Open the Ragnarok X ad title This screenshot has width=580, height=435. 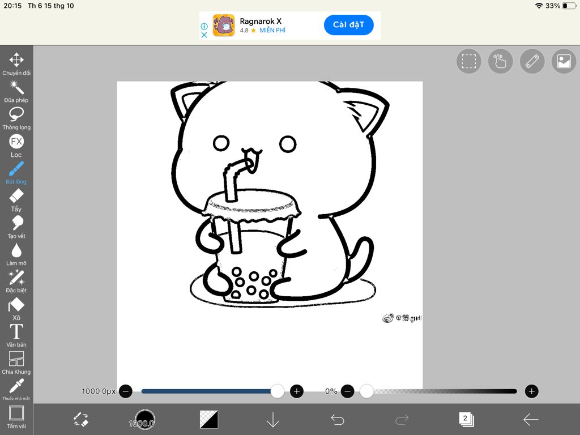pos(261,21)
